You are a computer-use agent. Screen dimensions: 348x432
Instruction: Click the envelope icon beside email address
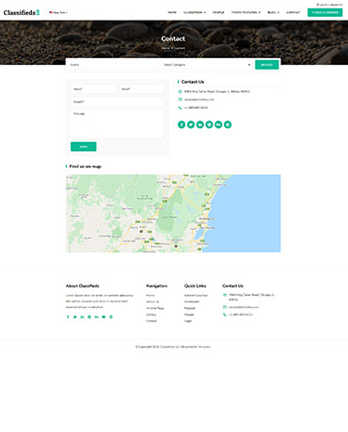click(x=180, y=100)
